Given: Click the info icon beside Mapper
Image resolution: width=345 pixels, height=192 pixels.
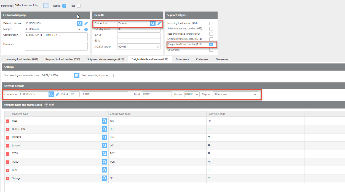Looking at the screenshot, I should coord(86,29).
